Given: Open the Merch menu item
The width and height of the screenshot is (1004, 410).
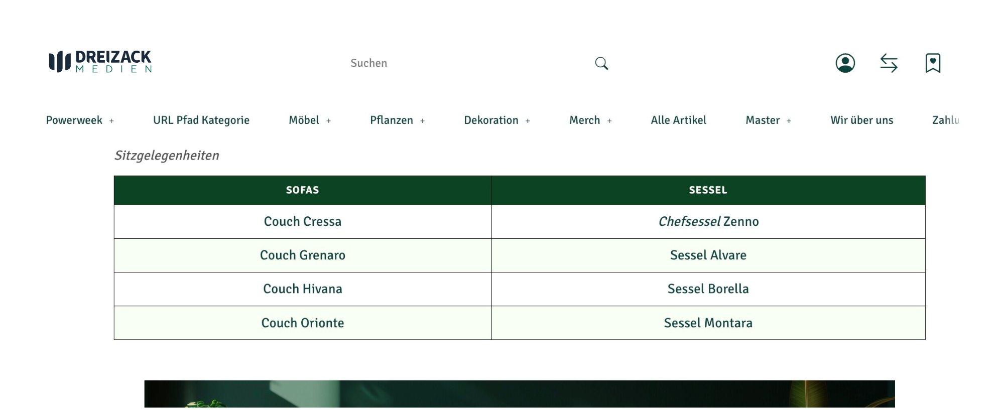Looking at the screenshot, I should click(x=585, y=120).
